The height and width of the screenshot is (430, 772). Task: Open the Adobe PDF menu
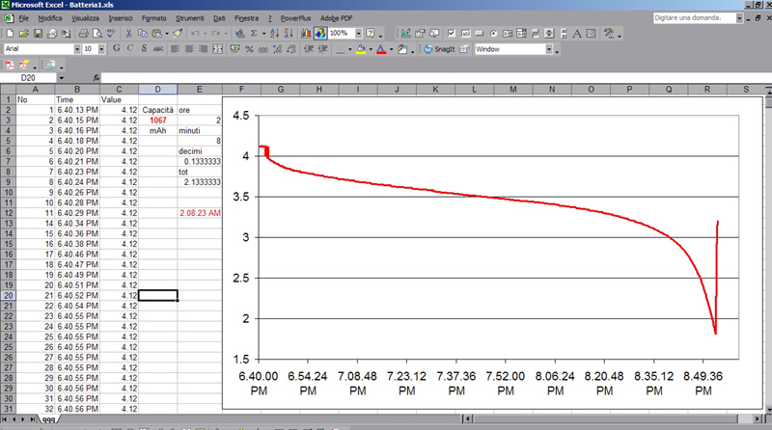[x=336, y=18]
